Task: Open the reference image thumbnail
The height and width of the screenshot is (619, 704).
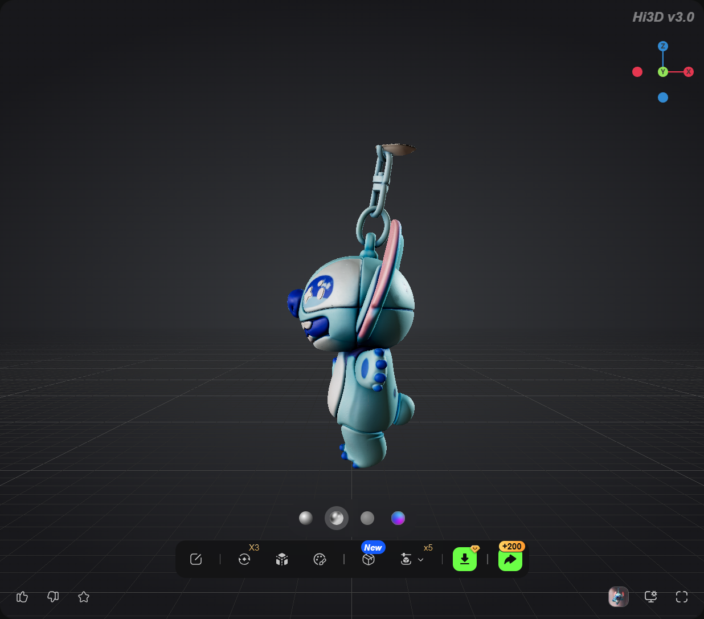Action: coord(619,597)
